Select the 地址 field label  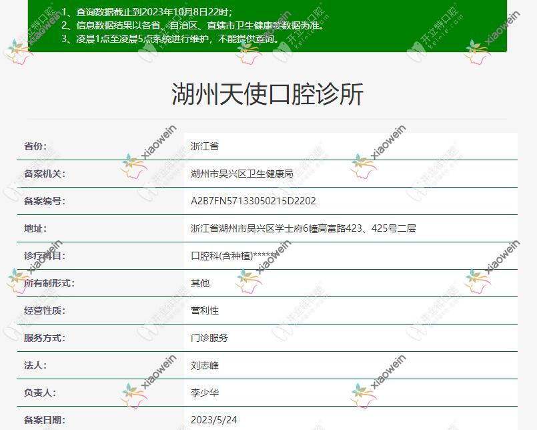click(x=35, y=228)
